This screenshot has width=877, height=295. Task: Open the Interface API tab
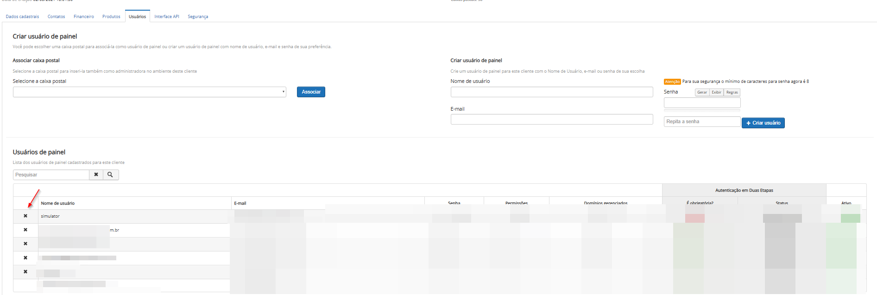pos(167,17)
